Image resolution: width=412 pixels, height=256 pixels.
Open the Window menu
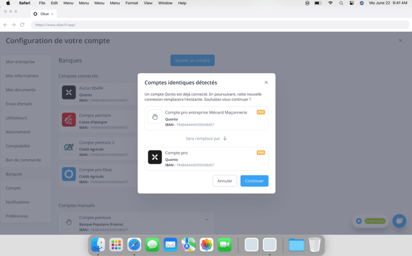(165, 3)
